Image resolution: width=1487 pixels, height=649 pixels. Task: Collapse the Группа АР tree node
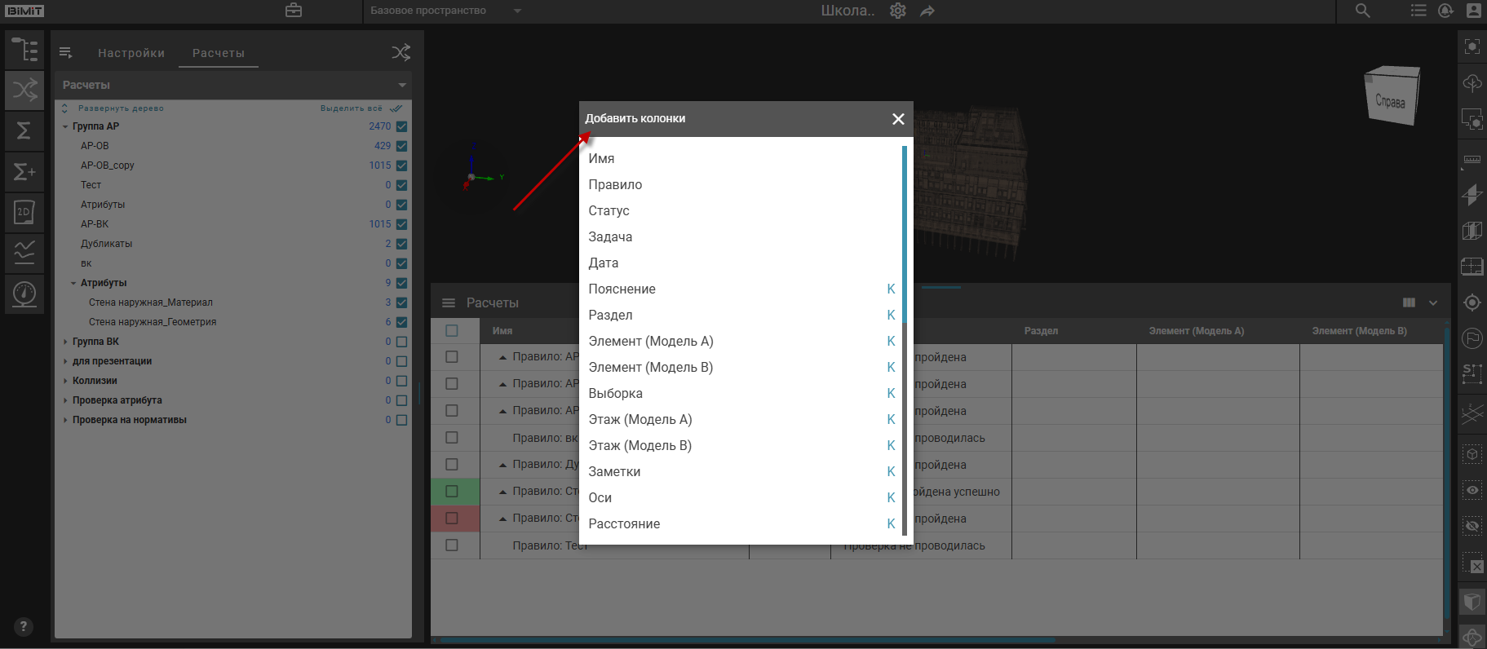coord(65,126)
